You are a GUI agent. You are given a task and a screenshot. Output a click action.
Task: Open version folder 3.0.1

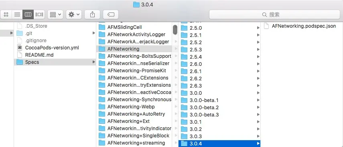point(219,122)
